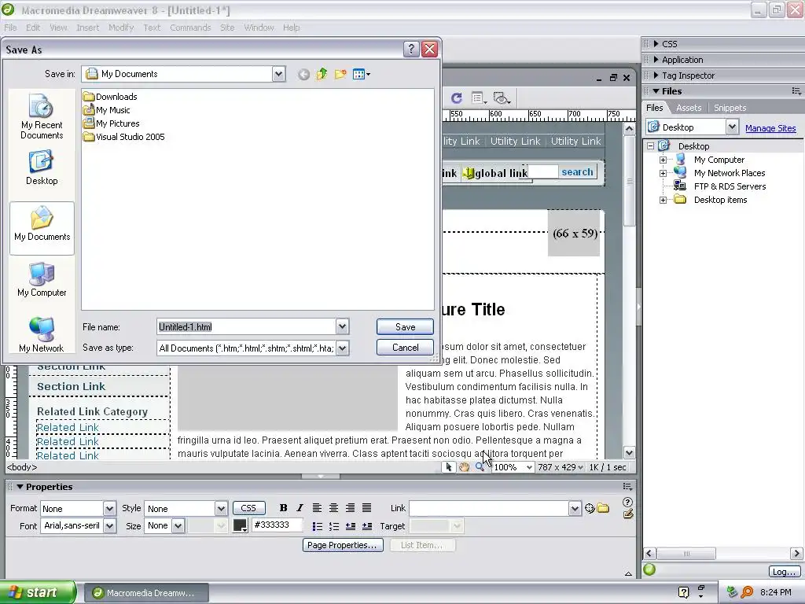The width and height of the screenshot is (805, 604).
Task: Apply bold formatting in Properties
Action: (x=283, y=508)
